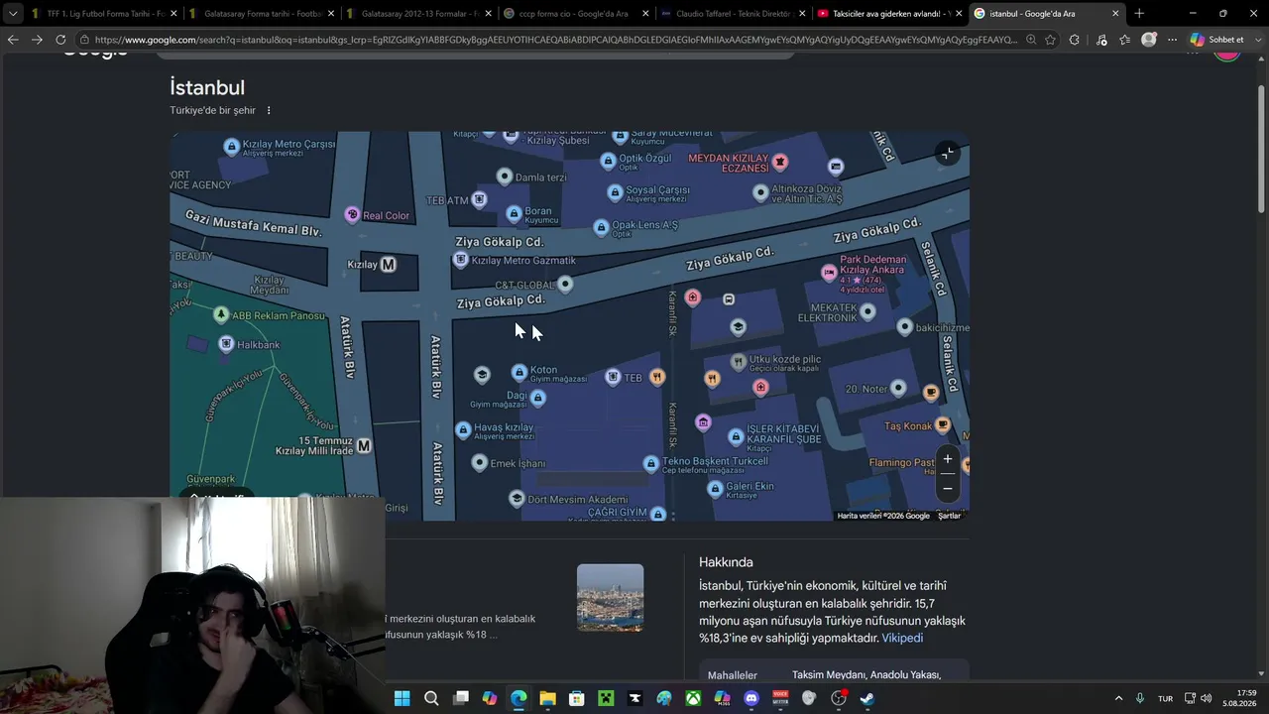The image size is (1269, 714).
Task: Open the Kızılay Metro Gazmatik pin
Action: point(460,260)
